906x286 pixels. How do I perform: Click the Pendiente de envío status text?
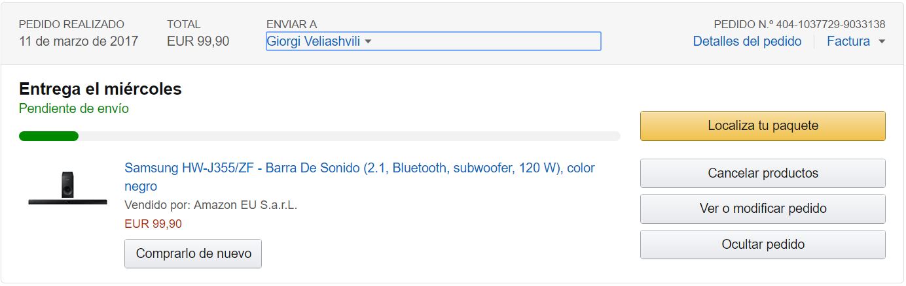click(x=74, y=109)
